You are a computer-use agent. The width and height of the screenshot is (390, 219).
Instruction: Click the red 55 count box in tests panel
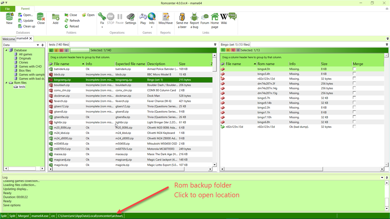click(61, 50)
